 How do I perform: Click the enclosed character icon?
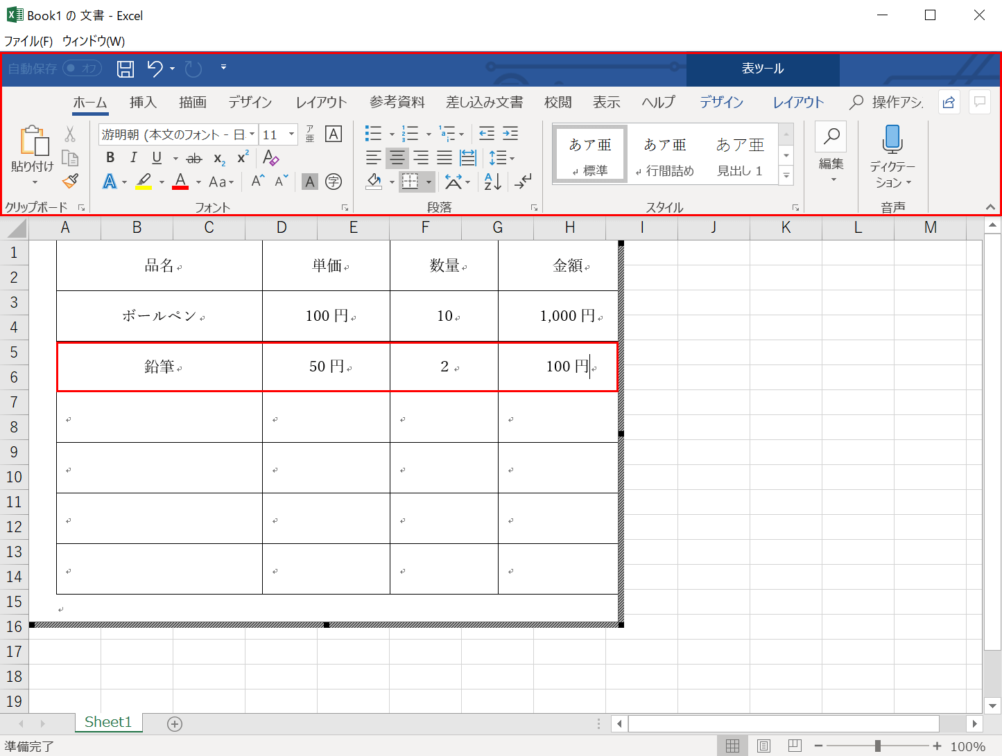click(x=334, y=182)
